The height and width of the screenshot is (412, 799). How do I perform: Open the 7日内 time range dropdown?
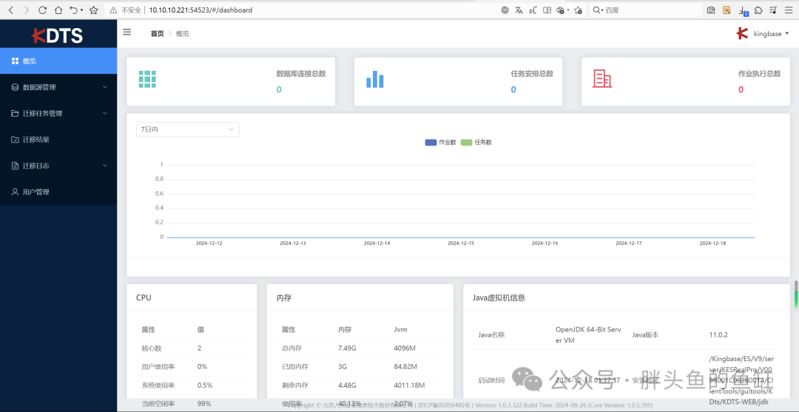coord(187,129)
